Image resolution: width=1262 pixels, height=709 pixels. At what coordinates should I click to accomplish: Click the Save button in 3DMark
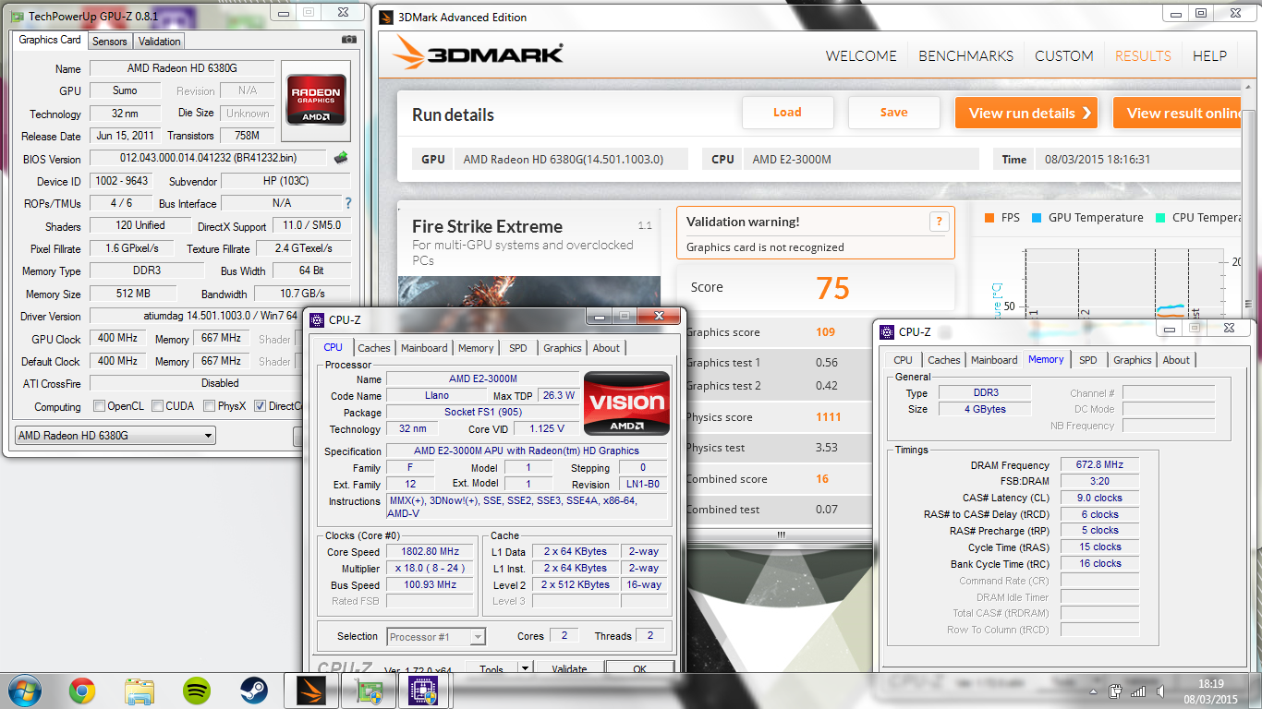pyautogui.click(x=893, y=113)
